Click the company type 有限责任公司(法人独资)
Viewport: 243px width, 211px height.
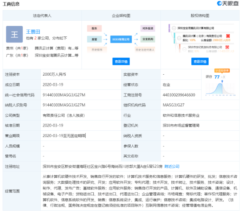tap(64, 115)
